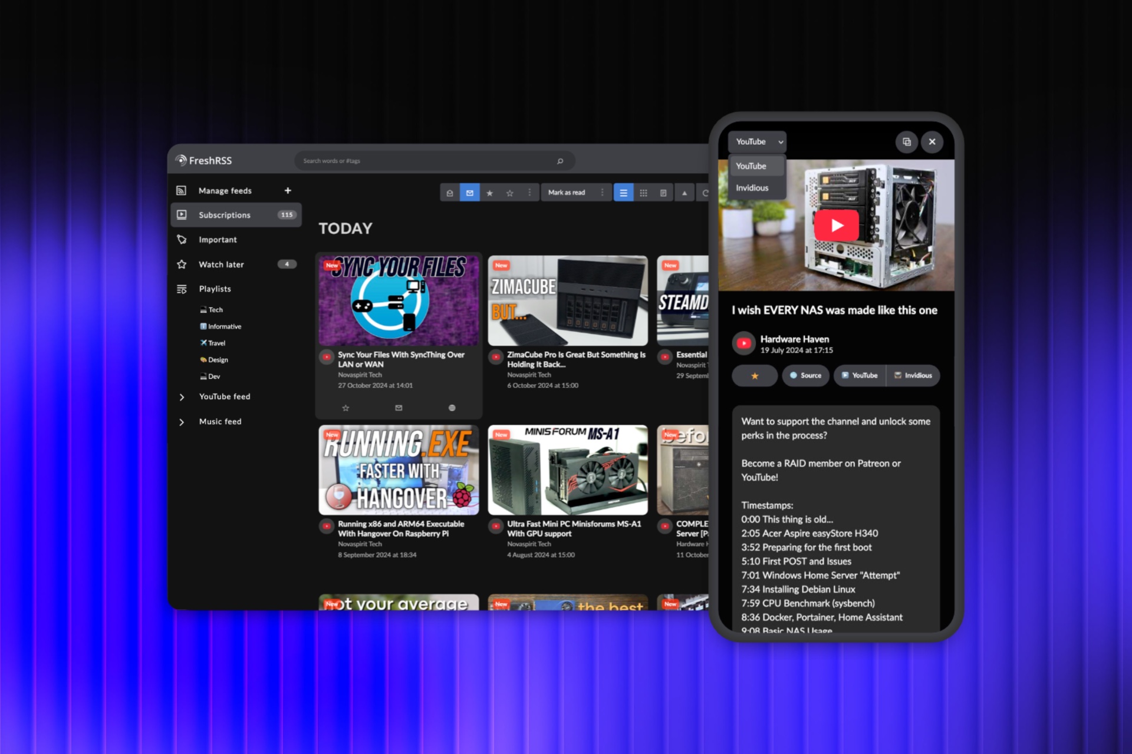Viewport: 1132px width, 754px height.
Task: Toggle the starred articles filter
Action: coord(491,193)
